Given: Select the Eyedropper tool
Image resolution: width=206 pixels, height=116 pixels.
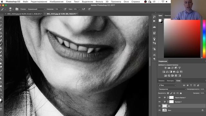Looking at the screenshot, I should coord(1,36).
